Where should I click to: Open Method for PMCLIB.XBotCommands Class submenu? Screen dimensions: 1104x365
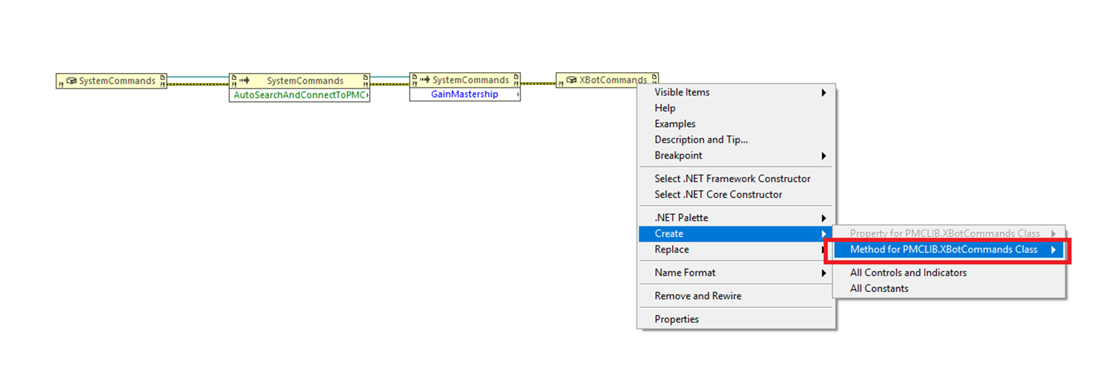click(944, 249)
